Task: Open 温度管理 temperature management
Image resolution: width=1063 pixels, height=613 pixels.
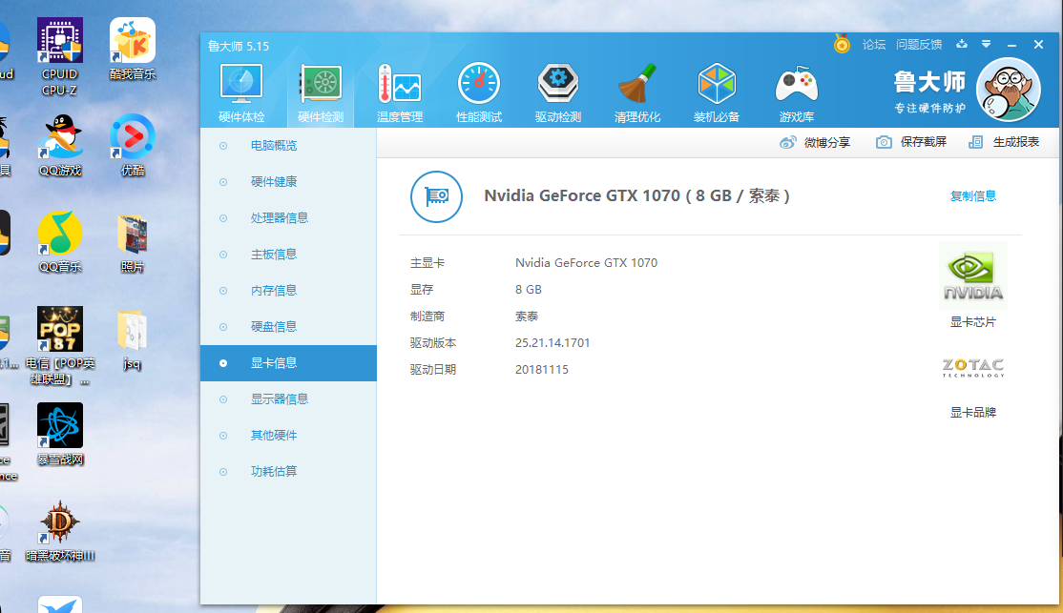Action: [x=399, y=93]
